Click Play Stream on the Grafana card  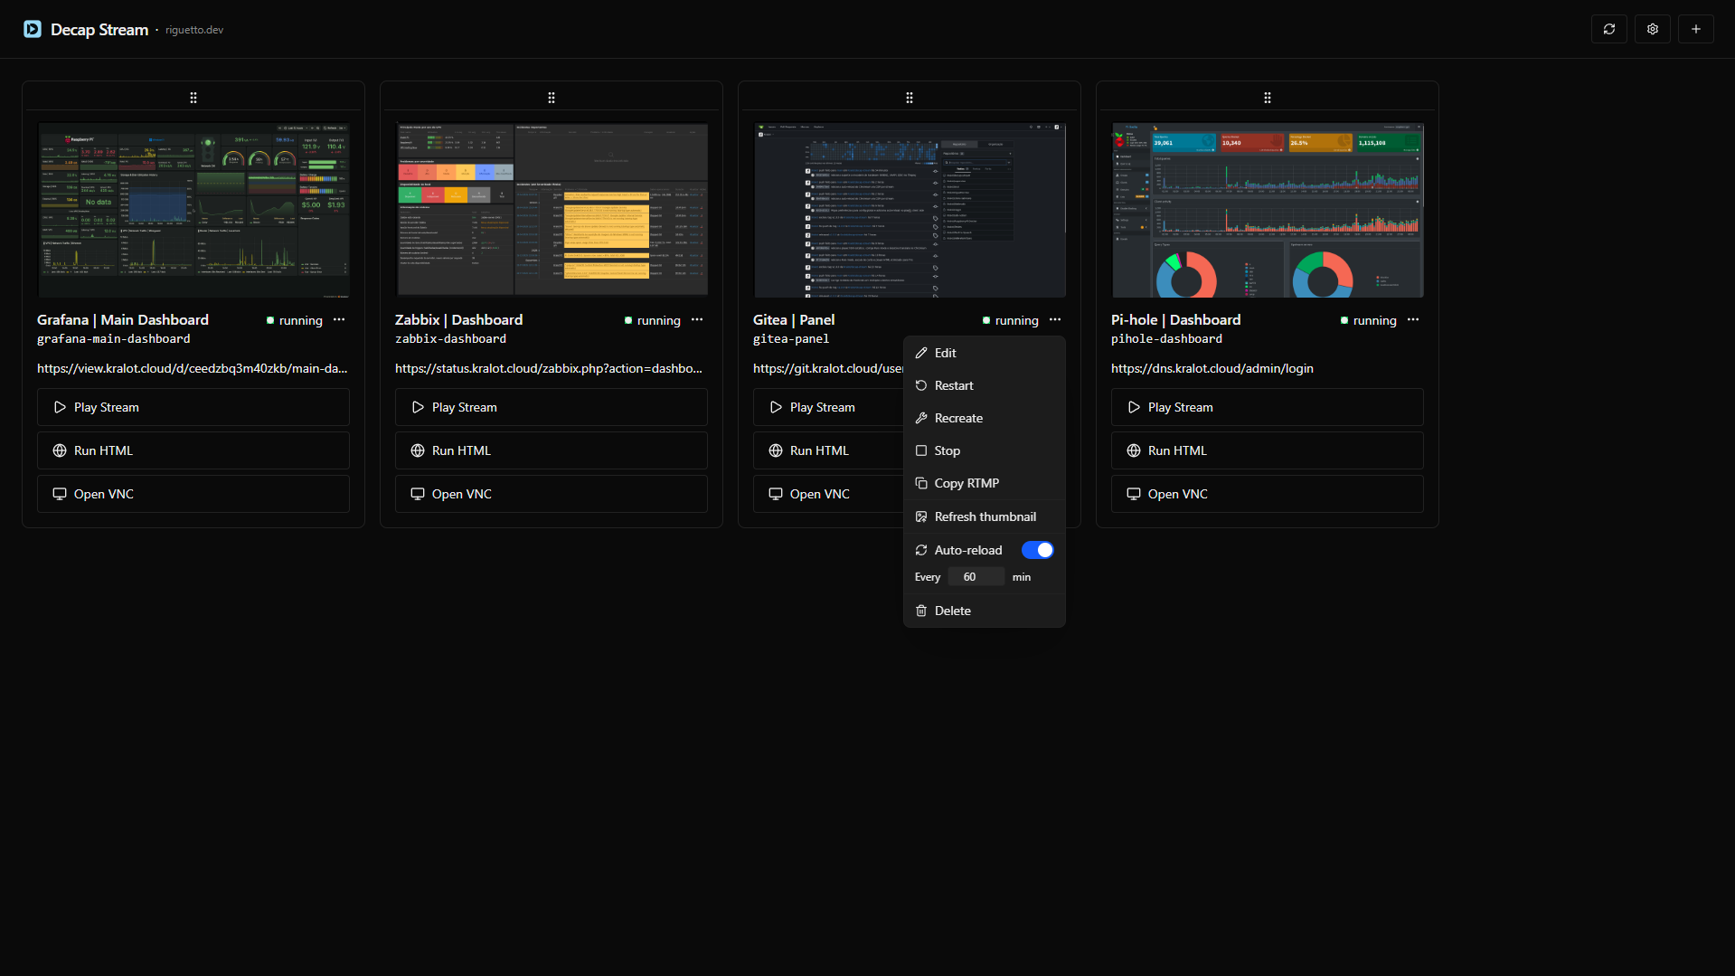coord(193,406)
